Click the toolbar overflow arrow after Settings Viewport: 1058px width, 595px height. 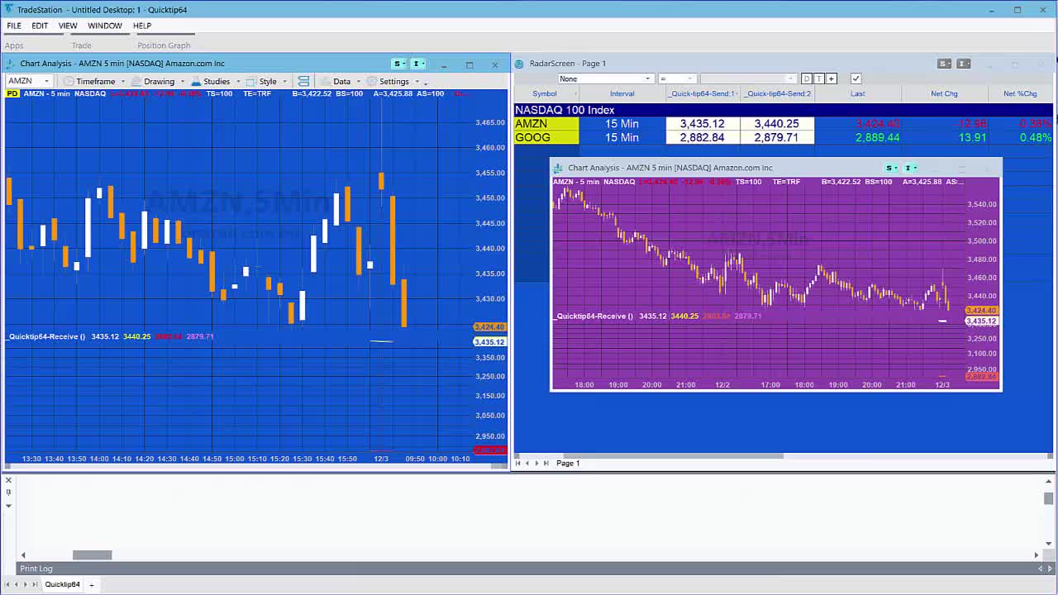click(x=426, y=82)
